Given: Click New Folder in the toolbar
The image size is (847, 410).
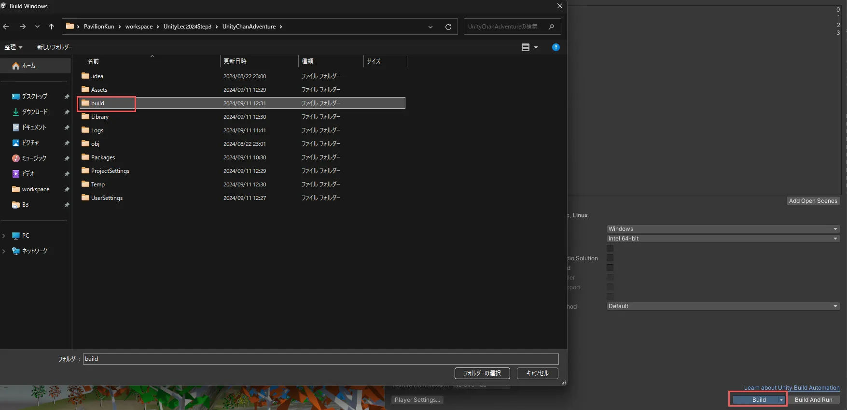Looking at the screenshot, I should point(55,47).
